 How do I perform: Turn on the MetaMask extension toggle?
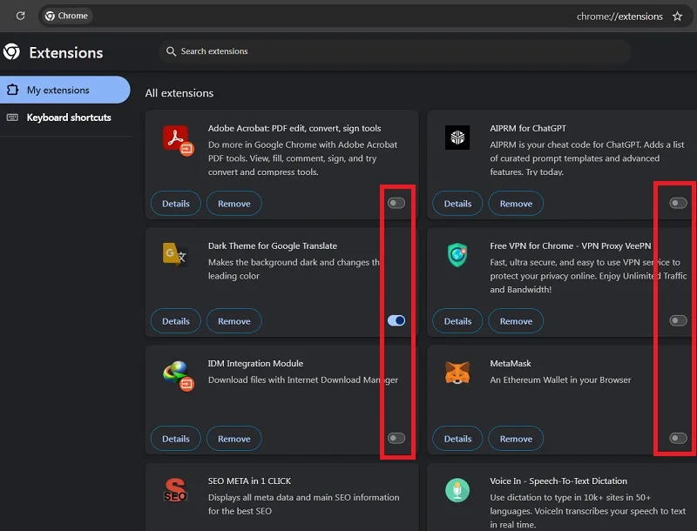[678, 439]
